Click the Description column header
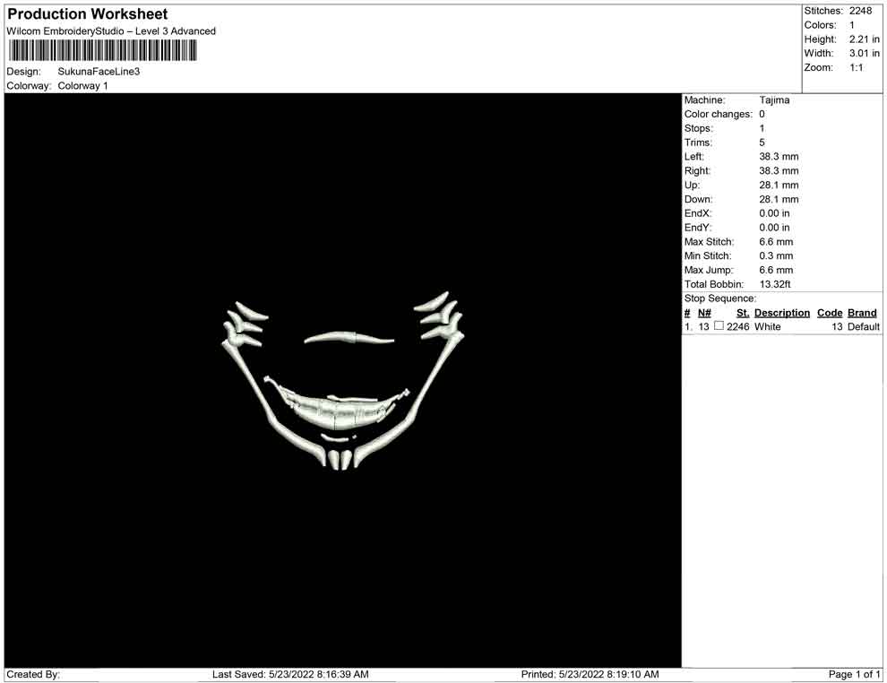Screen dimensions: 887x683 click(782, 313)
